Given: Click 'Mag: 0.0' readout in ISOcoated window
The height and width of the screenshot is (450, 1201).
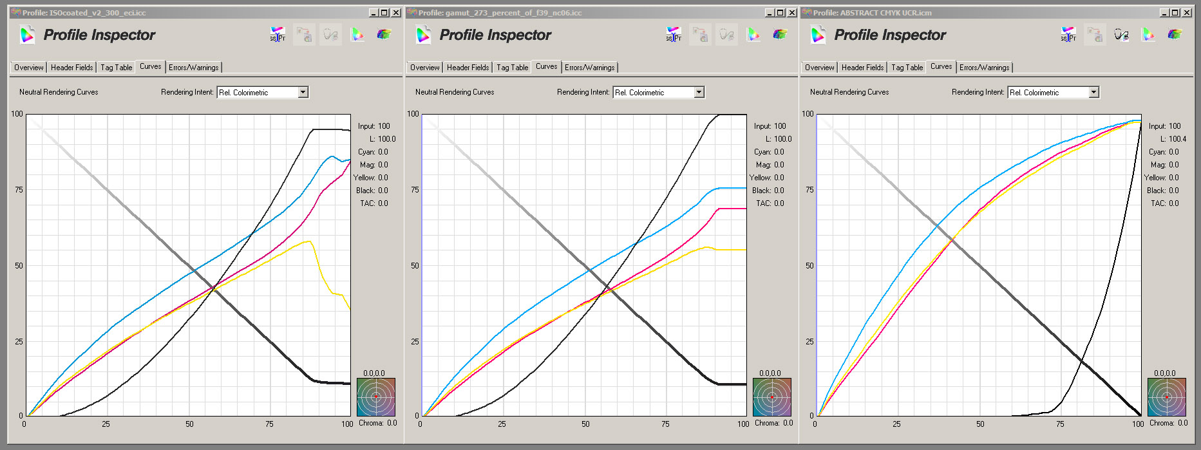Looking at the screenshot, I should [x=374, y=165].
